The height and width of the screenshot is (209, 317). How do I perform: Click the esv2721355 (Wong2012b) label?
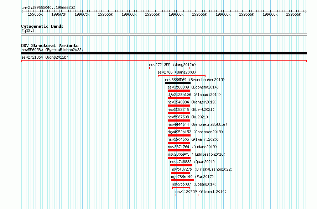click(x=172, y=65)
